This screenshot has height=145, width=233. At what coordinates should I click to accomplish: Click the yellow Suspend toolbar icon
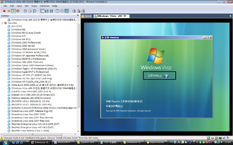click(9, 11)
